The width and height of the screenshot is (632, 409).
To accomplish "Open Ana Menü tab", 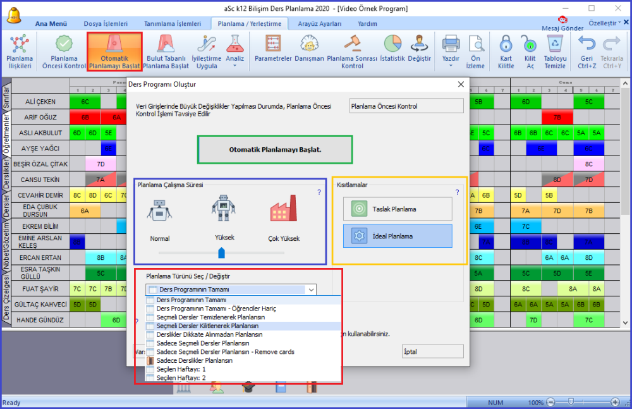I will 51,24.
